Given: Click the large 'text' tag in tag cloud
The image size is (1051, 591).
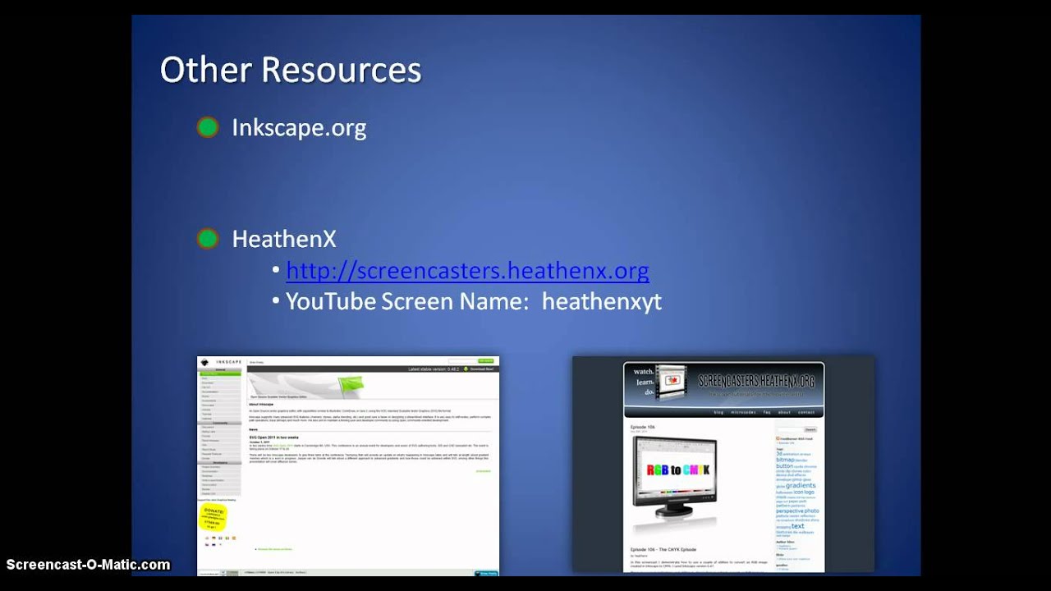Looking at the screenshot, I should tap(798, 526).
